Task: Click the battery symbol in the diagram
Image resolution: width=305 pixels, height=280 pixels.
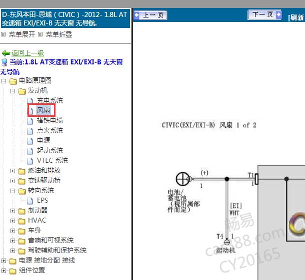Action: [182, 179]
